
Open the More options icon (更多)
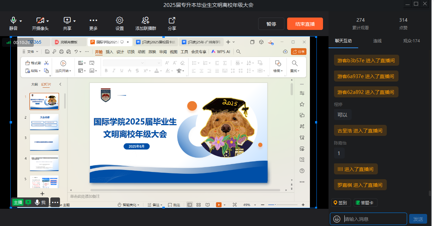[x=93, y=21]
